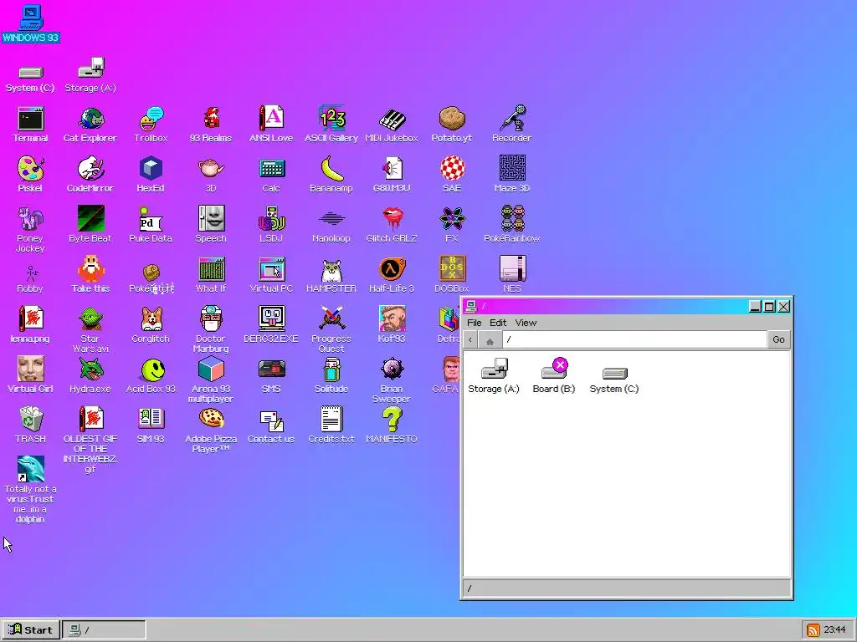Open Bananamp banana icon

[331, 175]
